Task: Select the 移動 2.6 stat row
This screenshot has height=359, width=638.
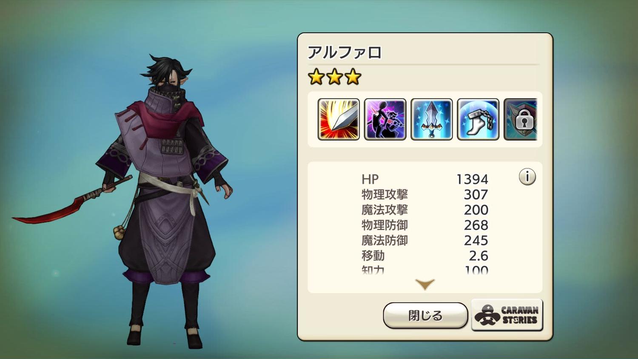Action: pyautogui.click(x=425, y=256)
